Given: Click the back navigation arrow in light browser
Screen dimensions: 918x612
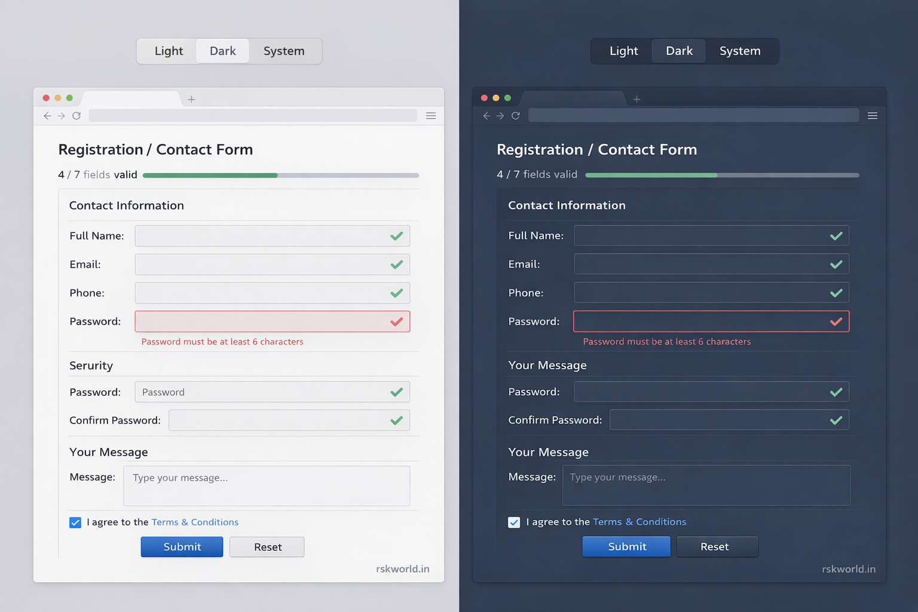Looking at the screenshot, I should coord(47,115).
